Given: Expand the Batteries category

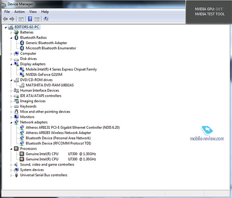Looking at the screenshot, I should 11,33.
